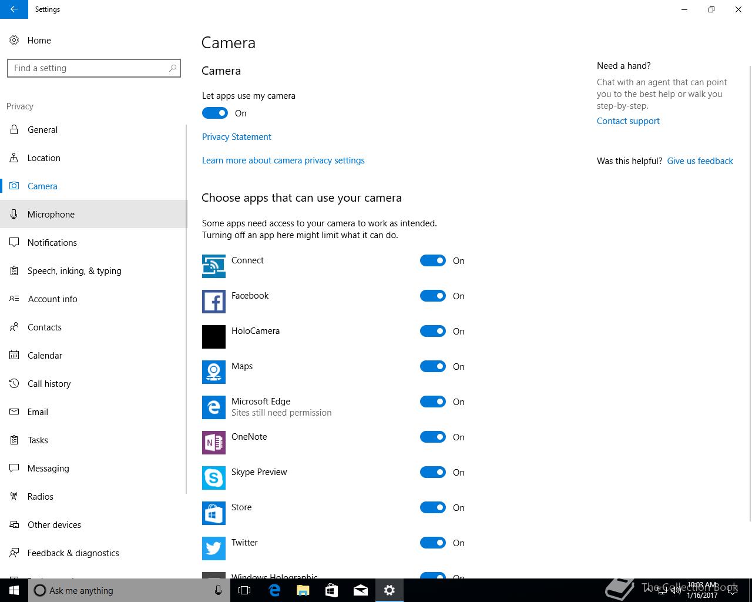Click the HoloCamera black app icon
The height and width of the screenshot is (602, 752).
click(x=214, y=337)
